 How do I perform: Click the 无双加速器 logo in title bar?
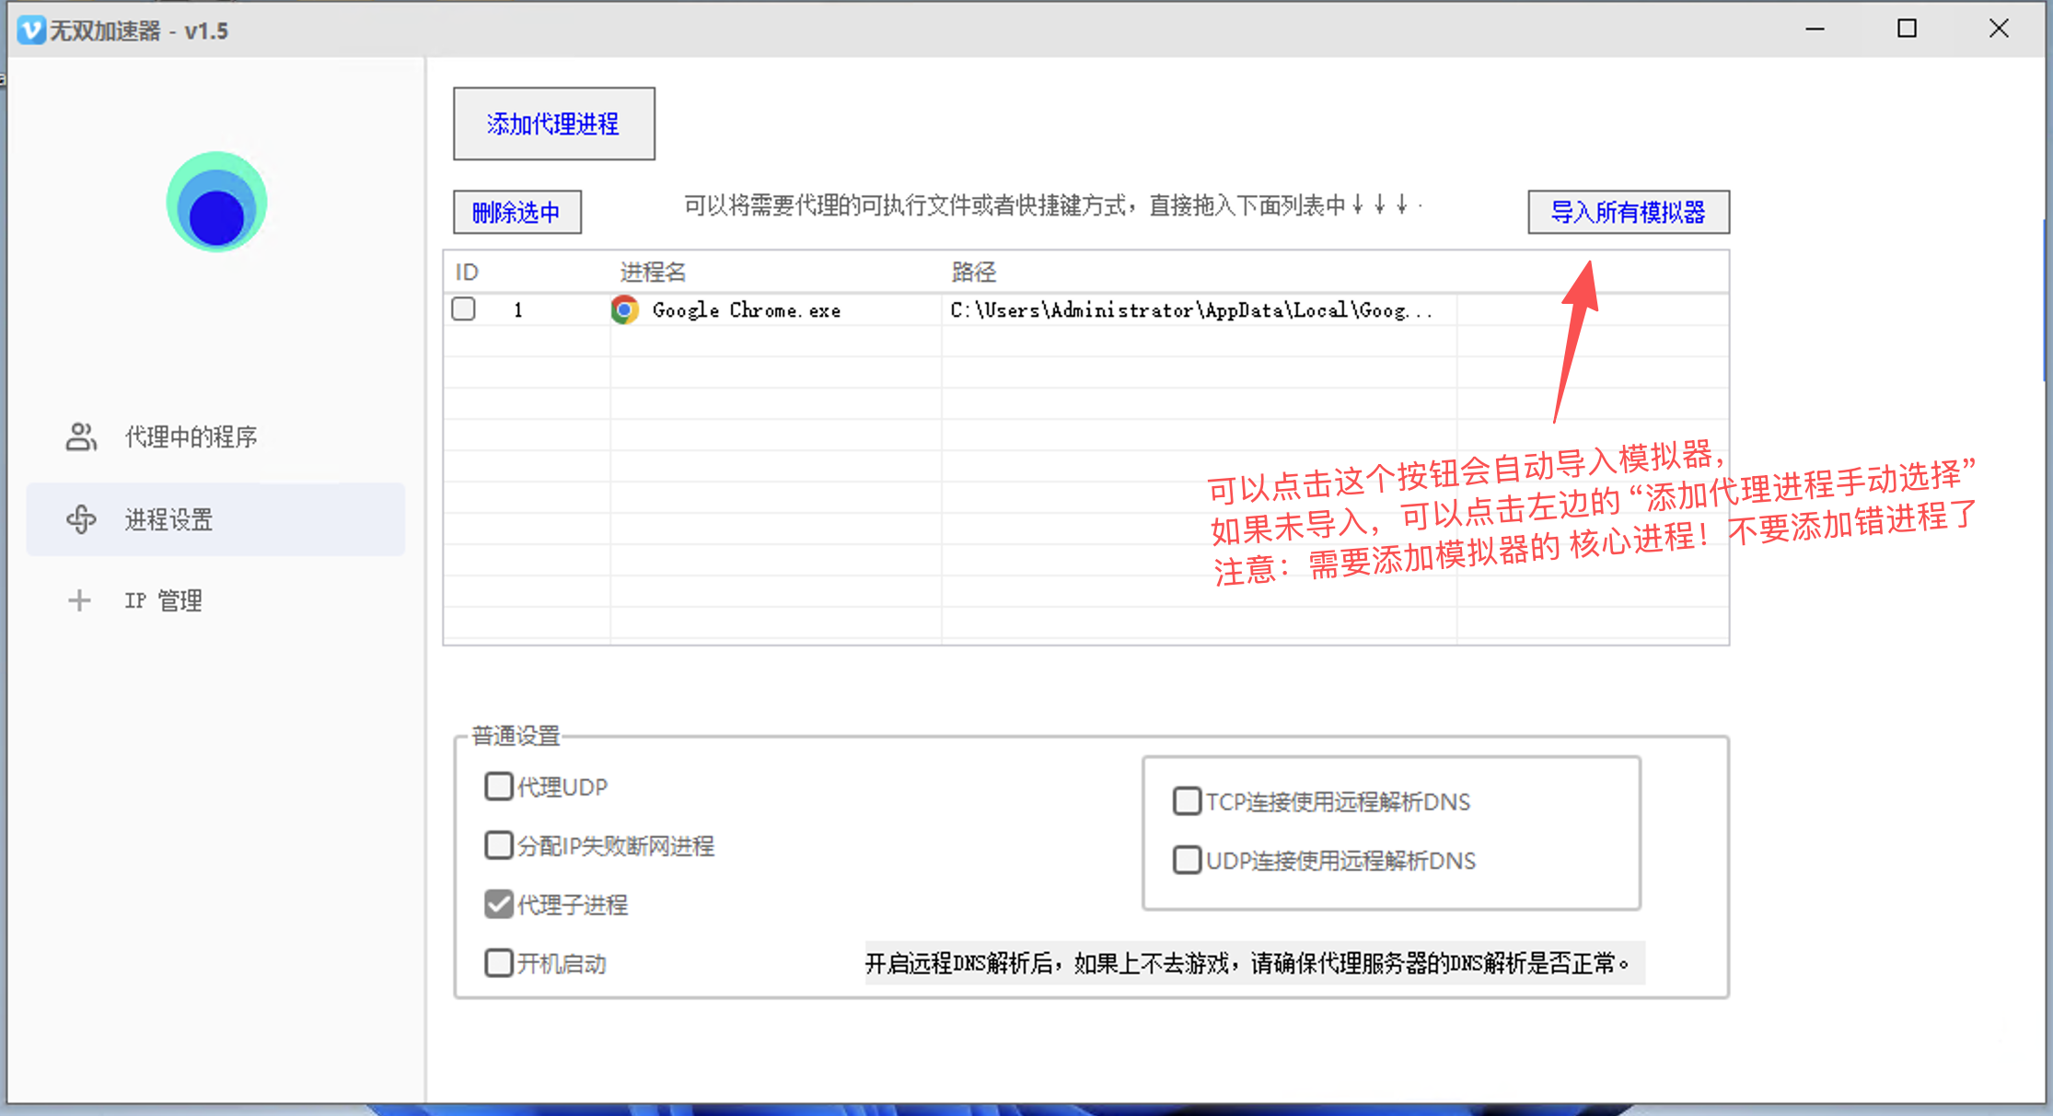coord(30,29)
